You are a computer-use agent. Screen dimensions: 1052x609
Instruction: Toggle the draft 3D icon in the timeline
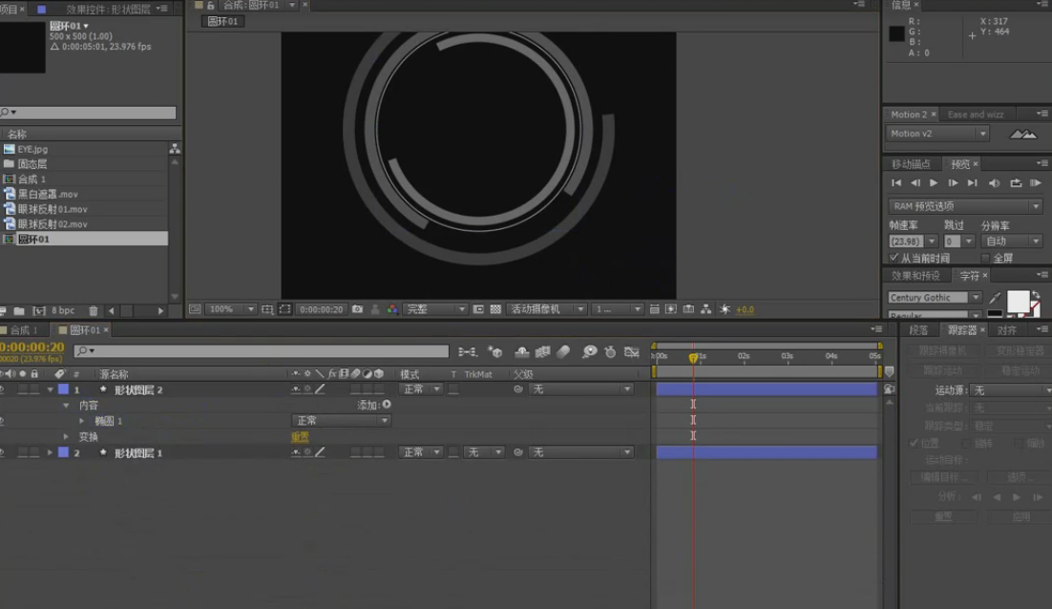(x=495, y=351)
